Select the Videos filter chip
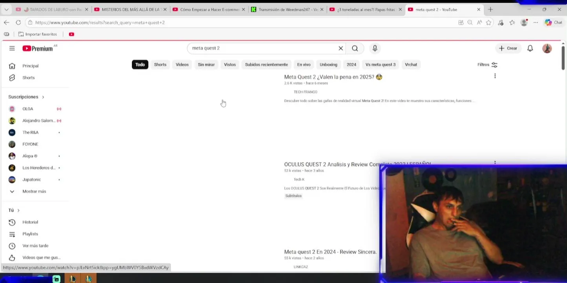Image resolution: width=567 pixels, height=283 pixels. [x=182, y=64]
